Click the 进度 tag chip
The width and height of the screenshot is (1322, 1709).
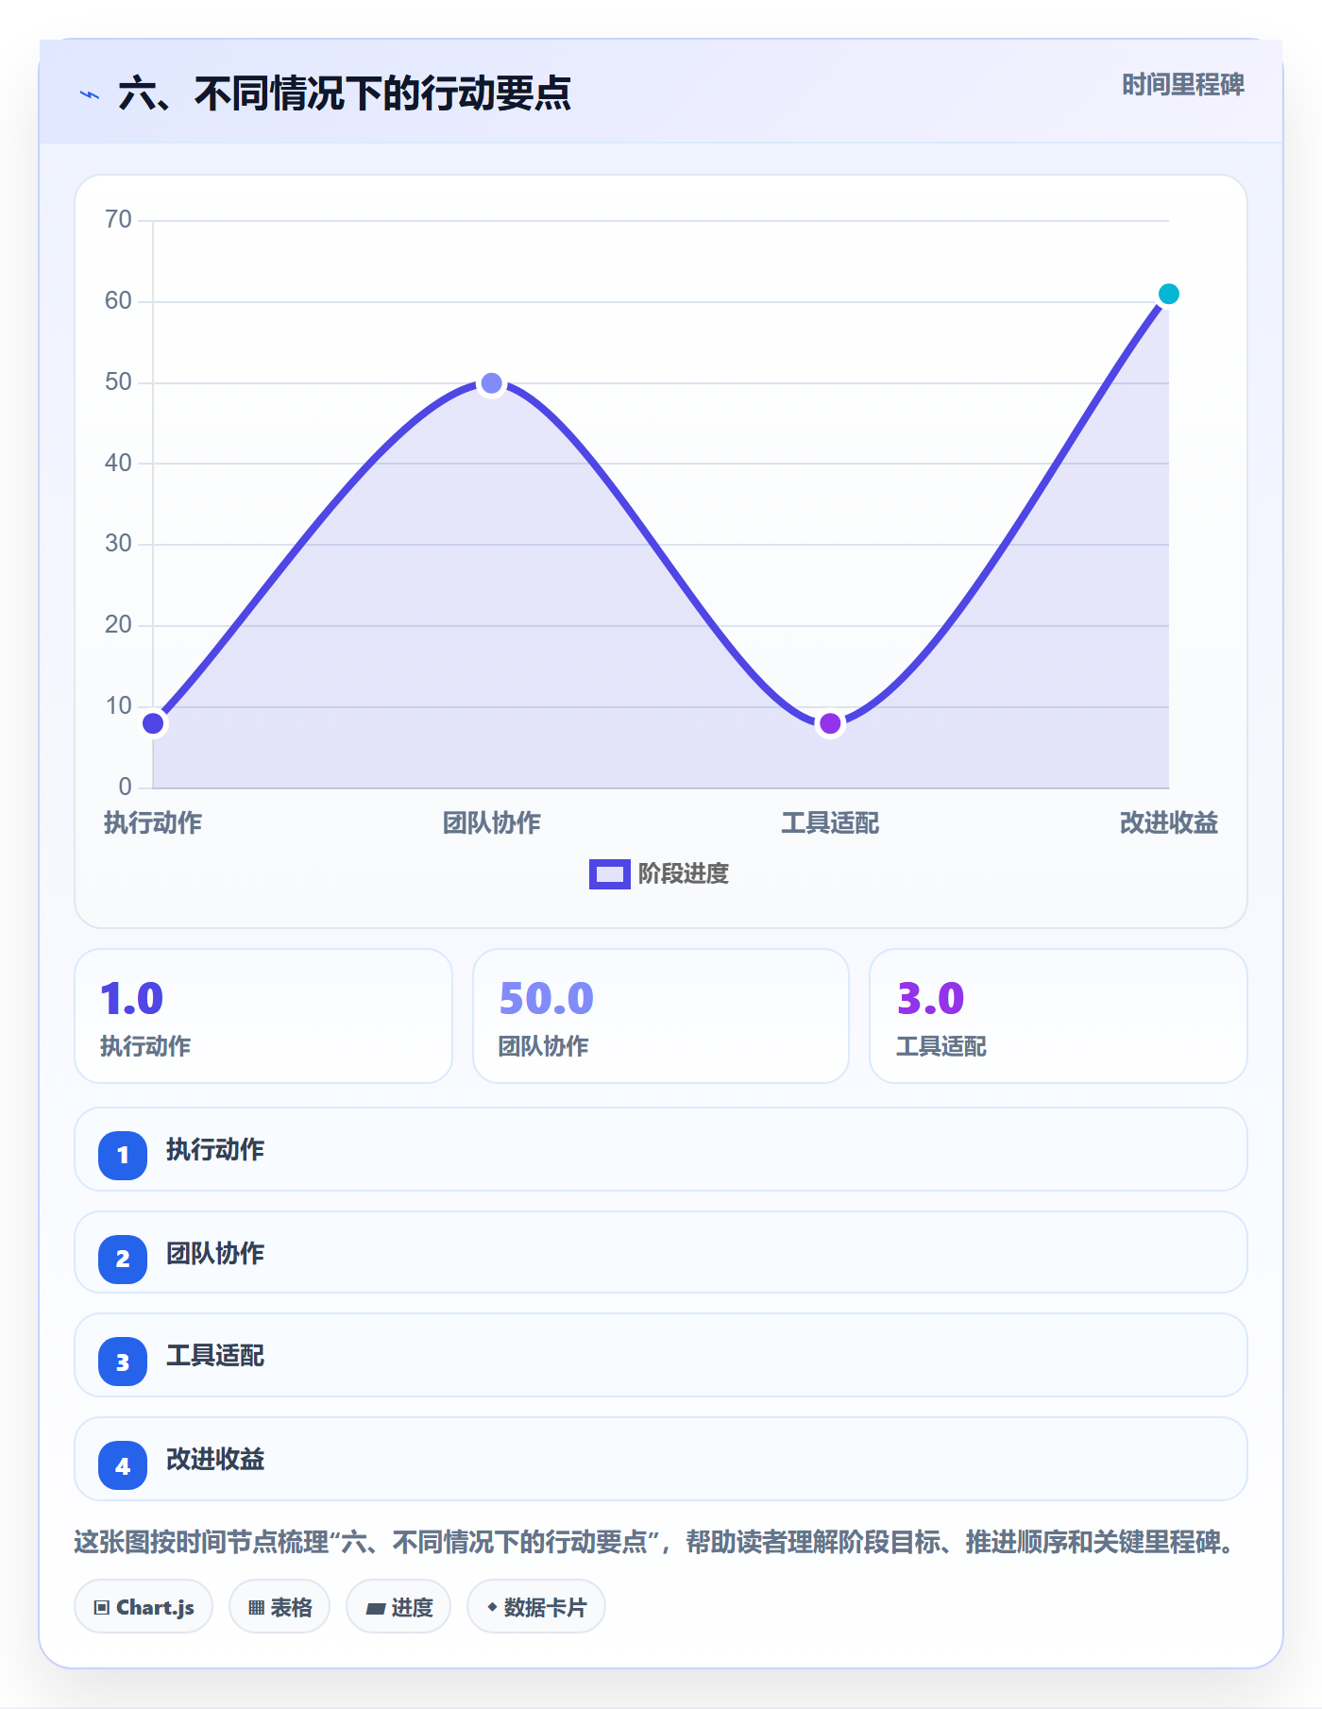[398, 1606]
